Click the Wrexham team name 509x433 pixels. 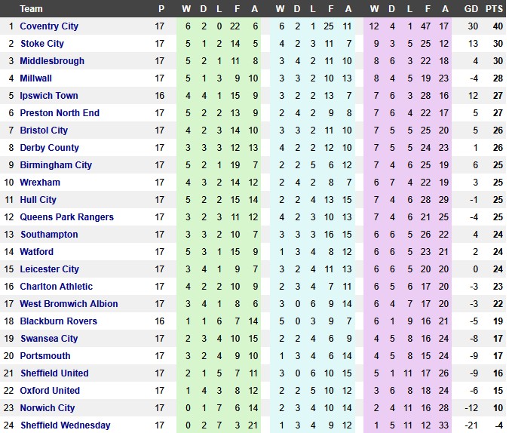point(40,183)
